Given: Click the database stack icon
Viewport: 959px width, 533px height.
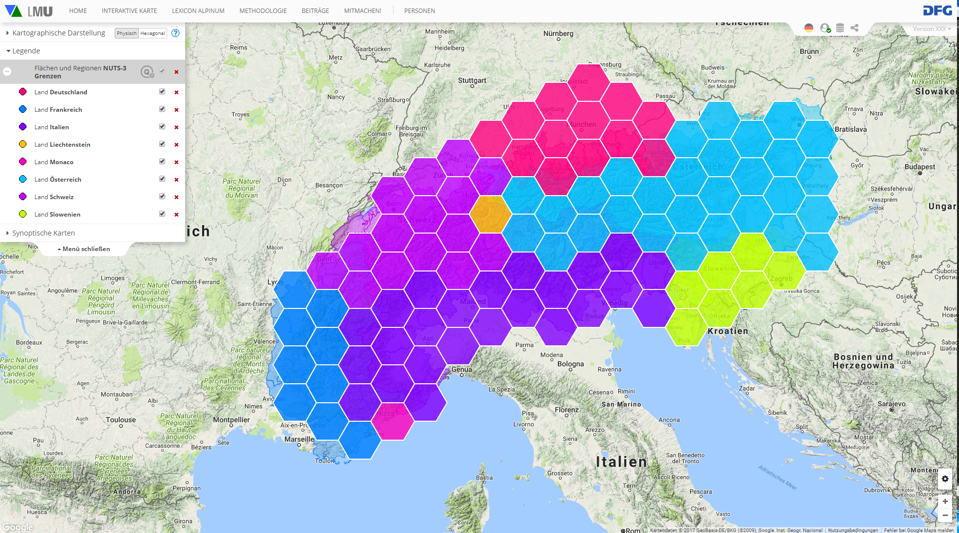Looking at the screenshot, I should point(840,28).
